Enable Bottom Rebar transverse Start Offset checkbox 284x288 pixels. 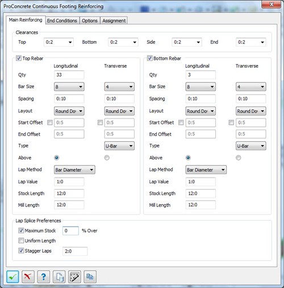(x=231, y=122)
